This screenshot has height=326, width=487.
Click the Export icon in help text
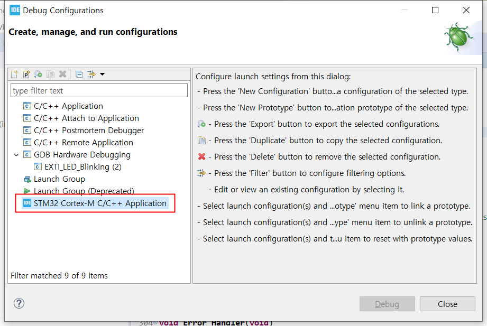coord(201,124)
